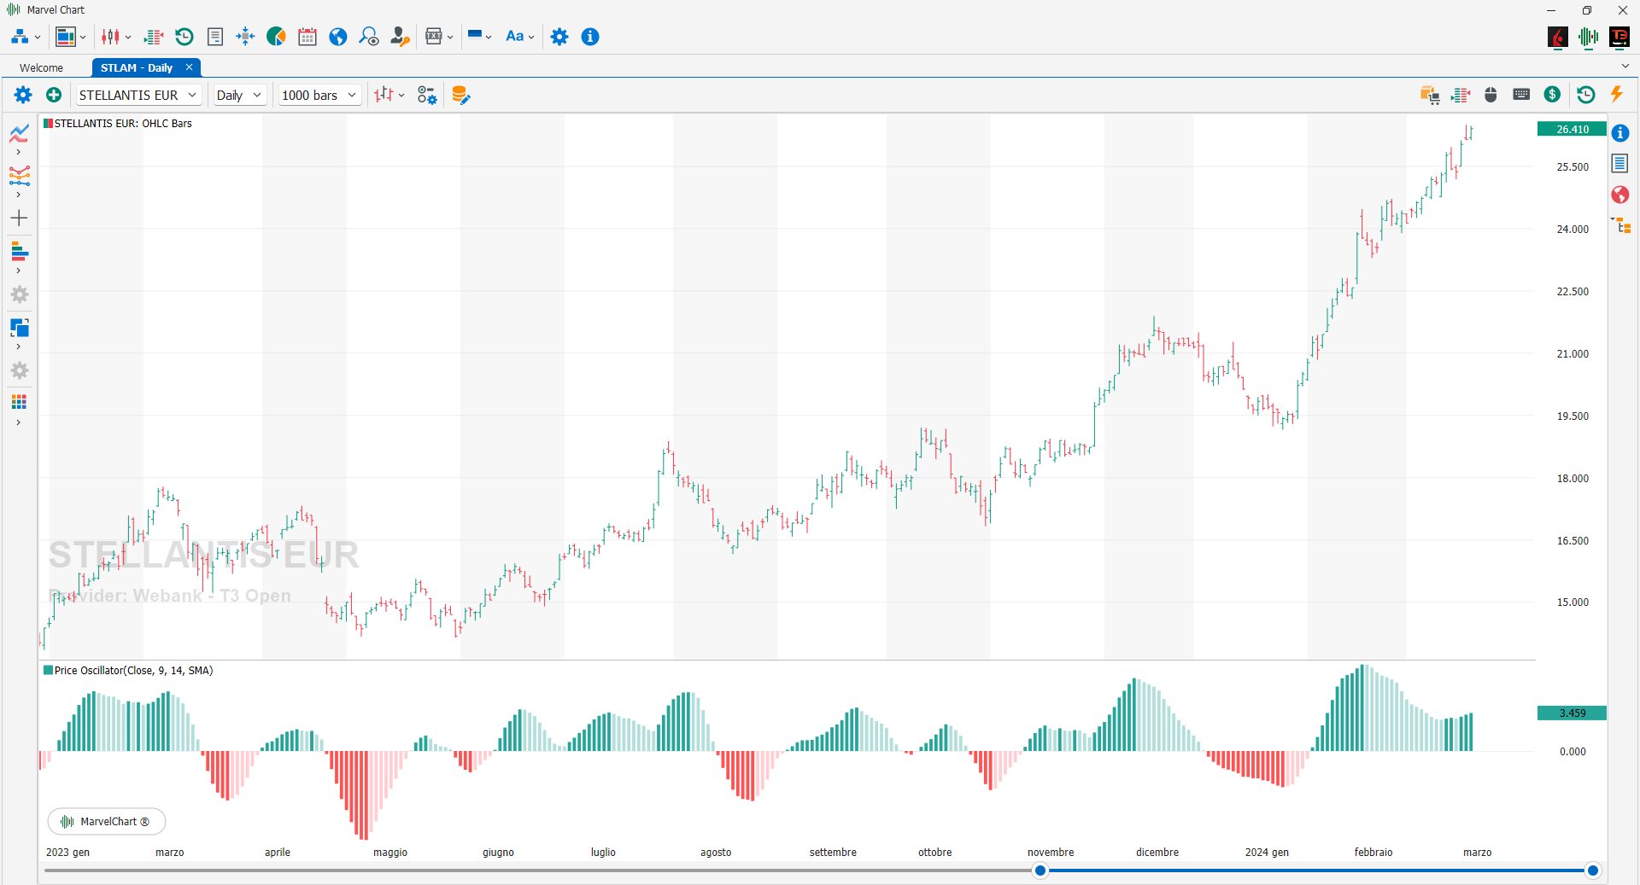Open the green history clock in main toolbar

point(184,37)
